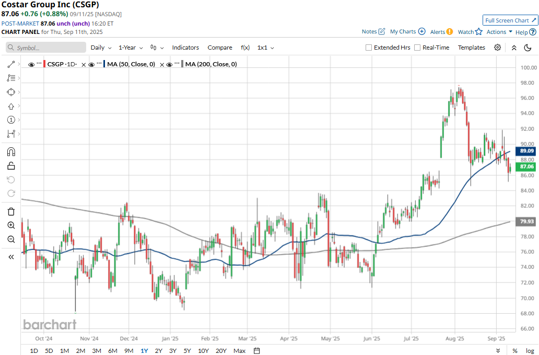Hide the MA 50 indicator eye
539x355 pixels.
(91, 64)
